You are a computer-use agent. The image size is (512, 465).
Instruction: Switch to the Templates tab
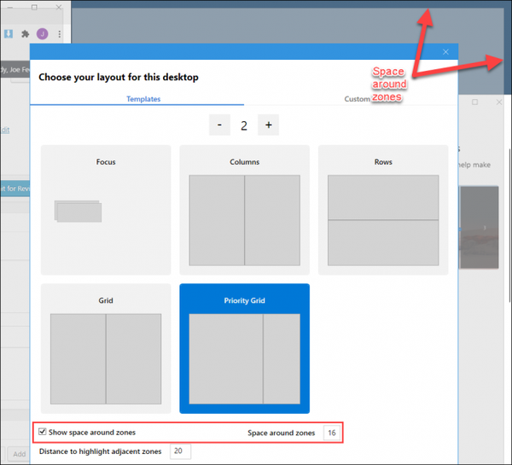143,99
